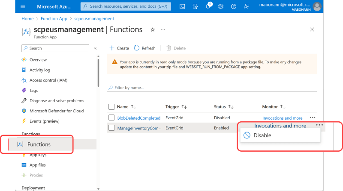
Task: Open Directories and subscriptions filter icon
Action: click(195, 6)
